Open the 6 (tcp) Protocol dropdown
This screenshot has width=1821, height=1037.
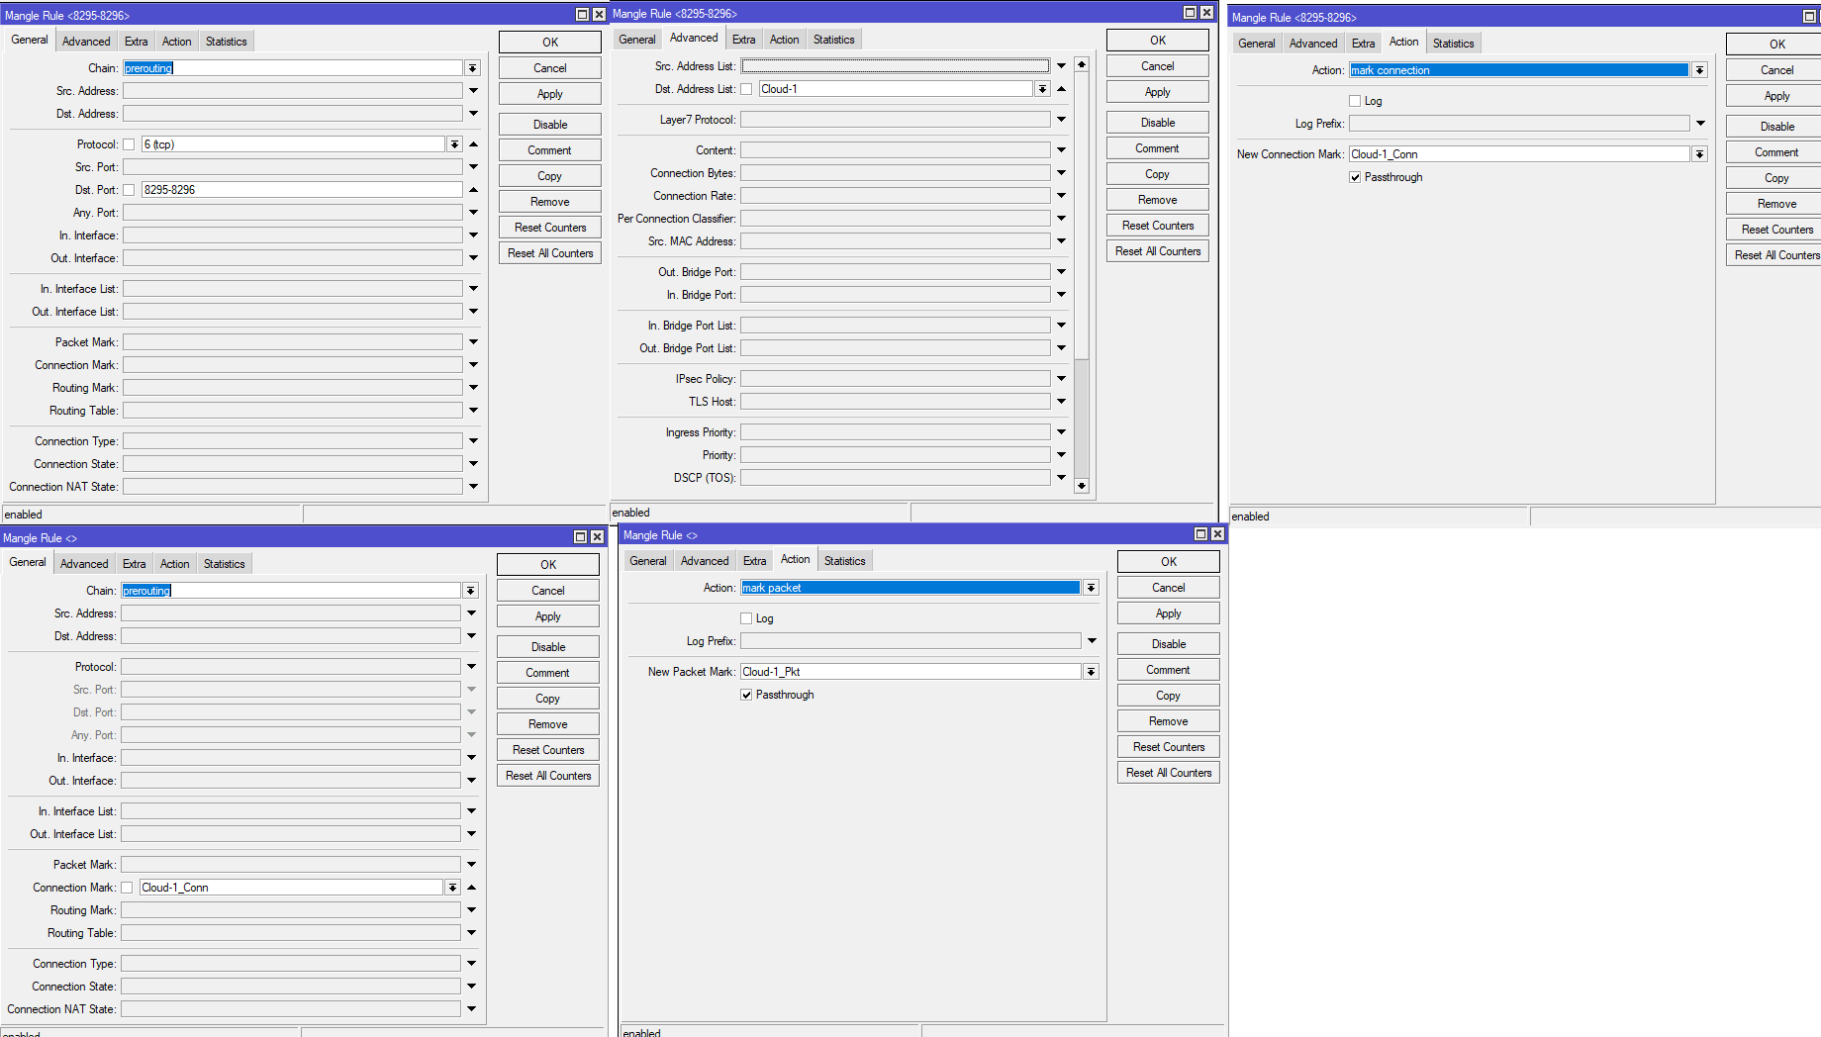tap(454, 144)
